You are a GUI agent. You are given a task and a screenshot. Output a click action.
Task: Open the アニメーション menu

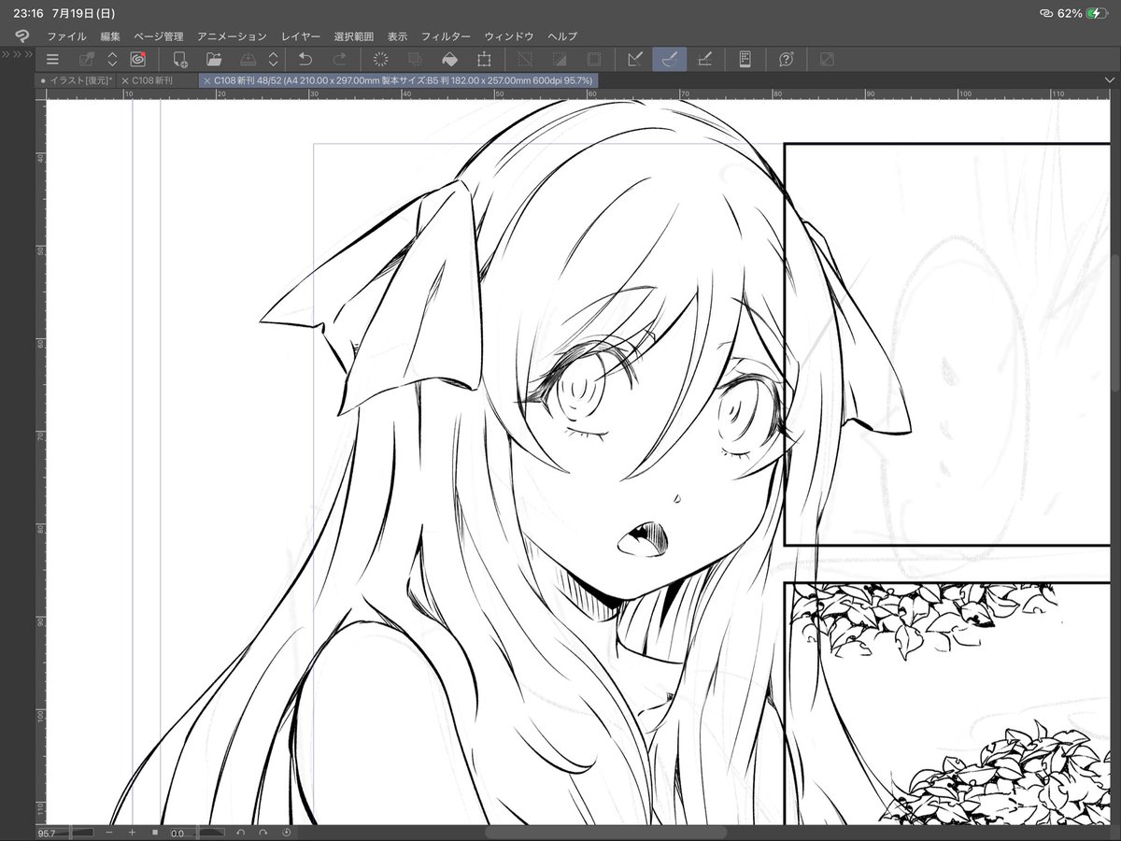click(232, 36)
